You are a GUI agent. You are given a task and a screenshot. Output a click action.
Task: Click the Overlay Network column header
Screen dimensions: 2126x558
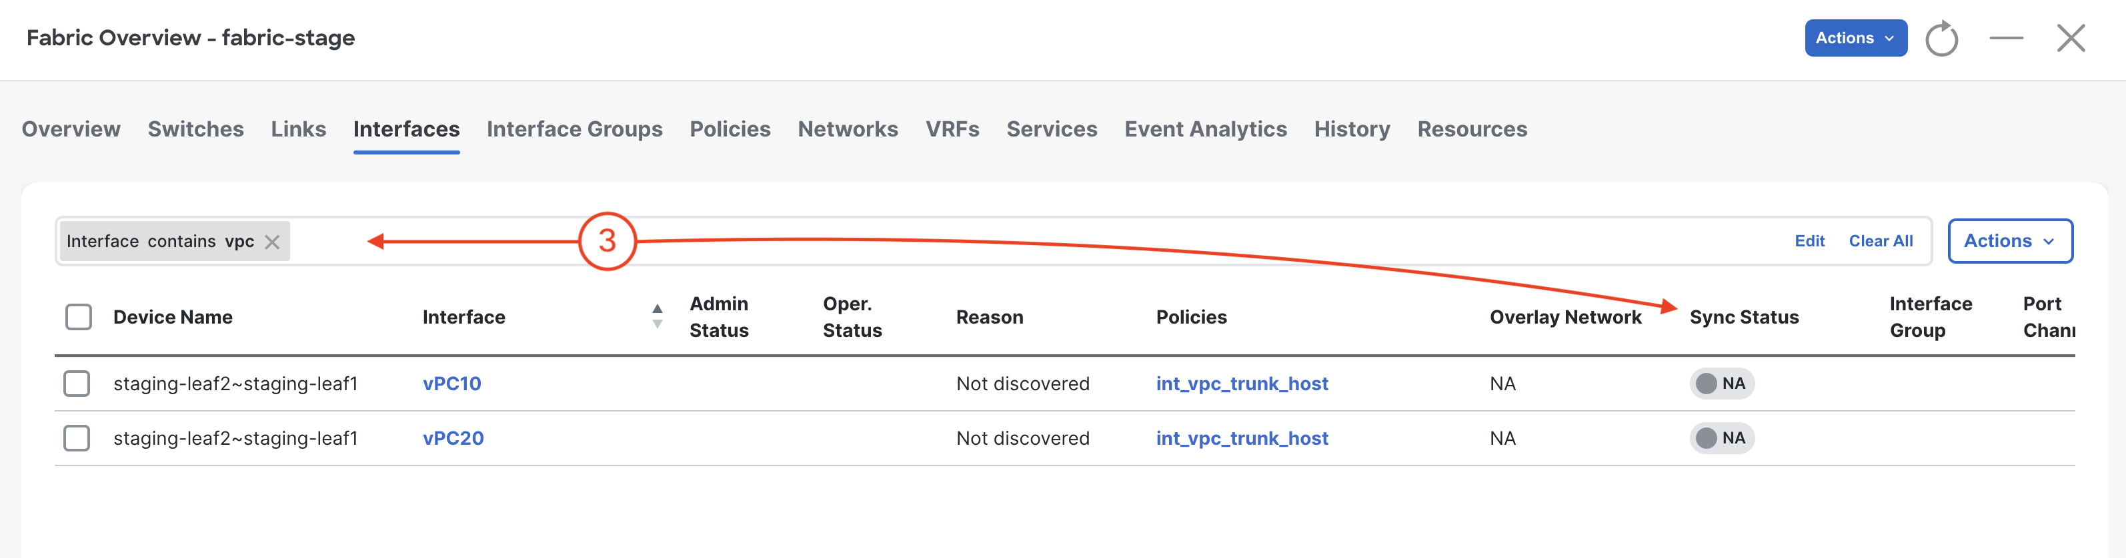point(1564,316)
